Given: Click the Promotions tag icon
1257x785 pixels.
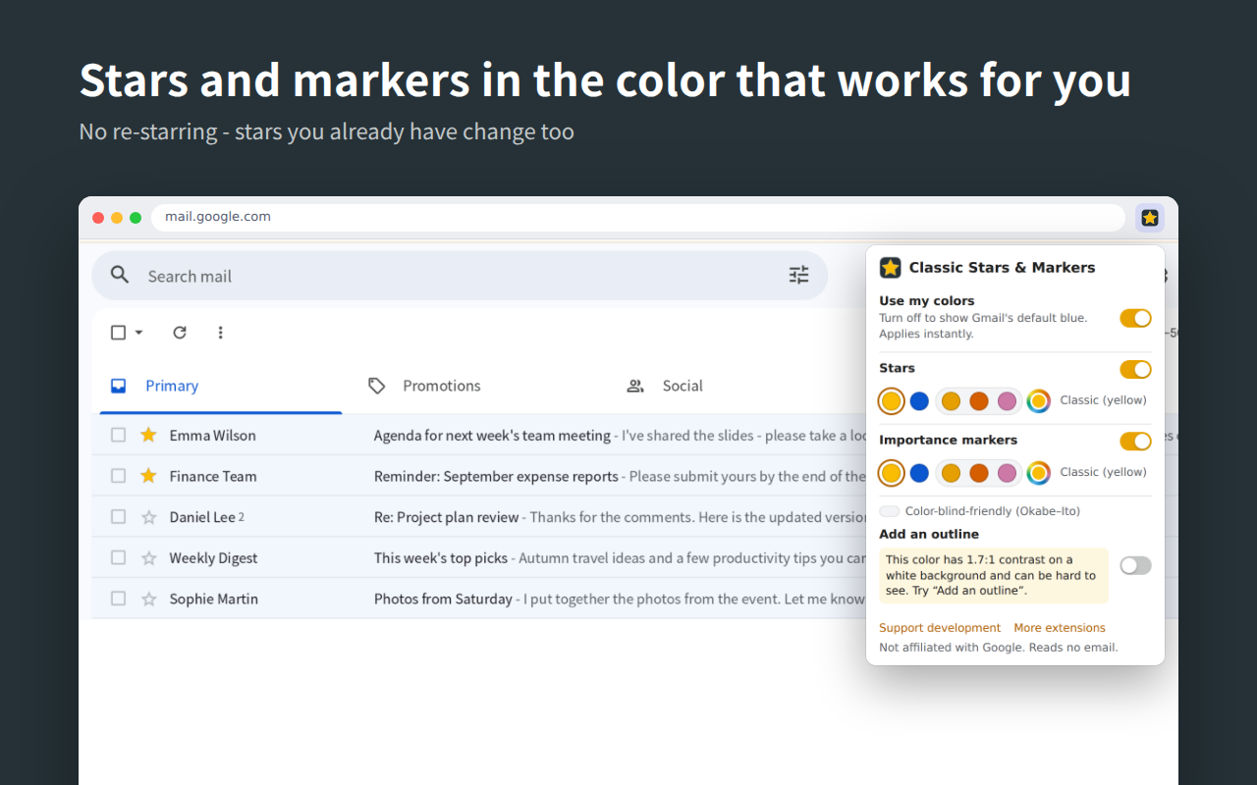Looking at the screenshot, I should click(377, 386).
